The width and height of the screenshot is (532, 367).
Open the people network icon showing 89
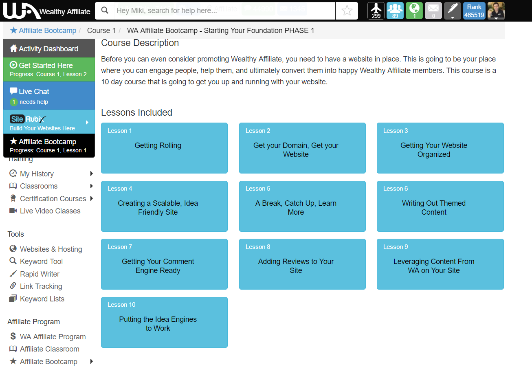click(x=395, y=11)
